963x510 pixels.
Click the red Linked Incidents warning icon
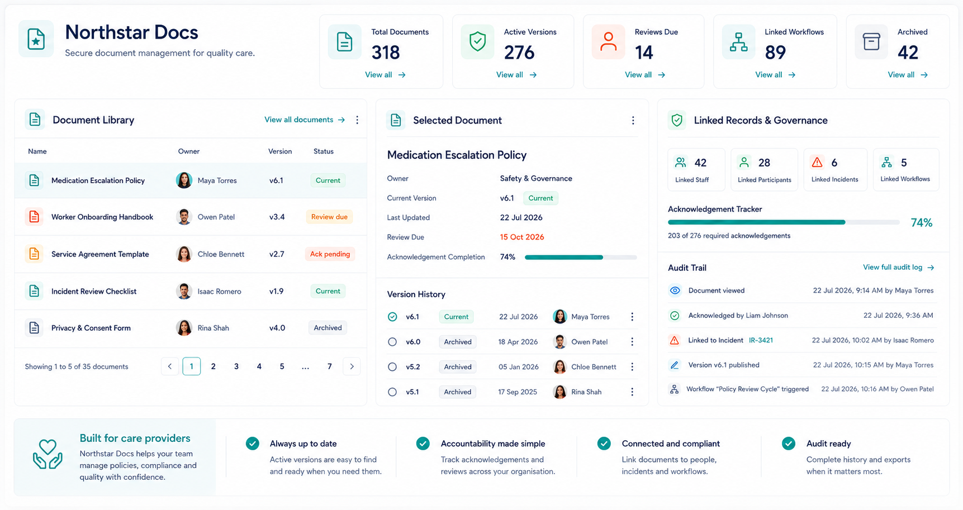tap(817, 163)
